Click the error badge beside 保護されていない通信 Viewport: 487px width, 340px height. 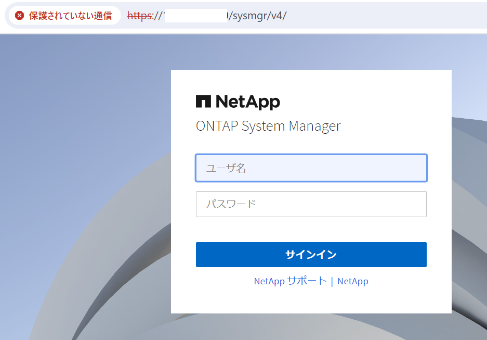point(20,16)
